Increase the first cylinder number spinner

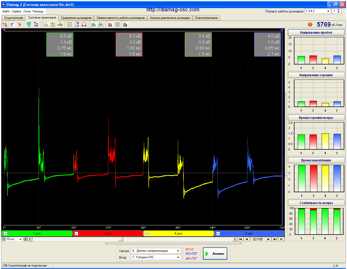coord(339,10)
